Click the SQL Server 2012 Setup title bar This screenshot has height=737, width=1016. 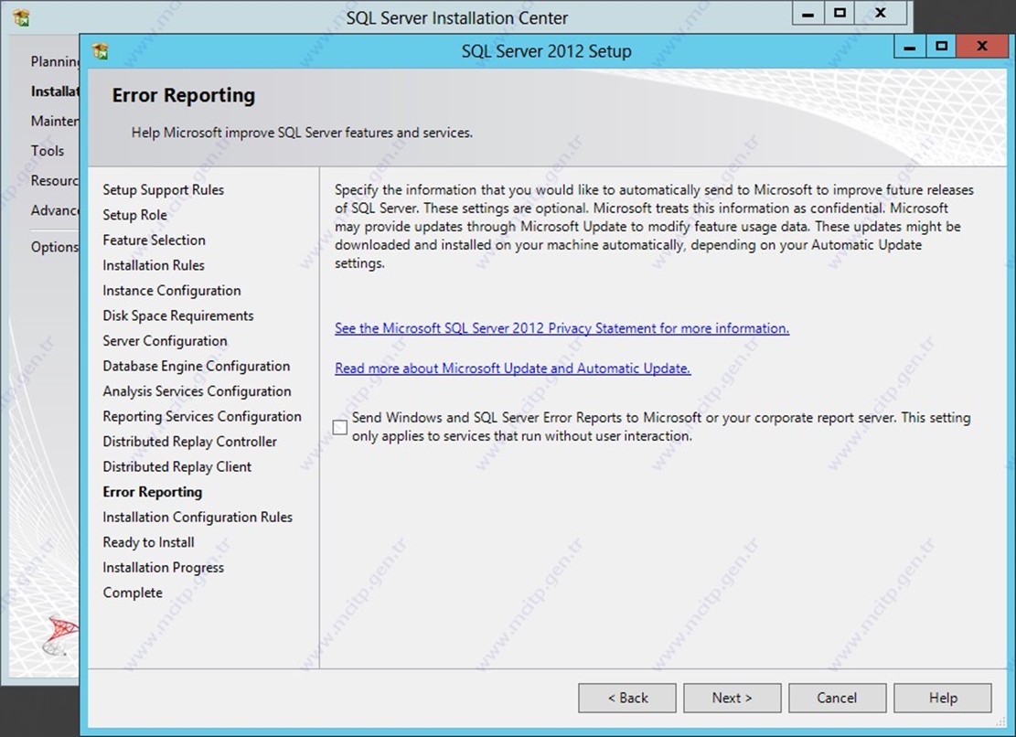tap(546, 51)
